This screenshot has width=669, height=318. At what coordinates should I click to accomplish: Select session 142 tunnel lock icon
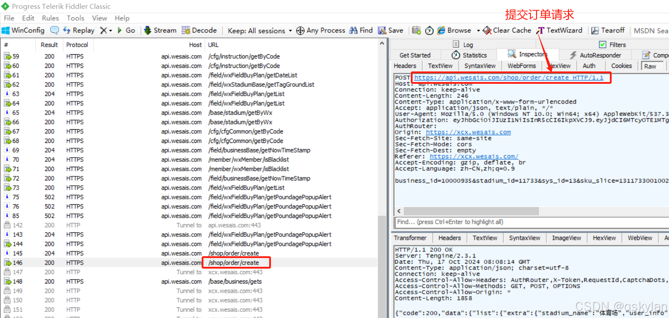click(8, 225)
